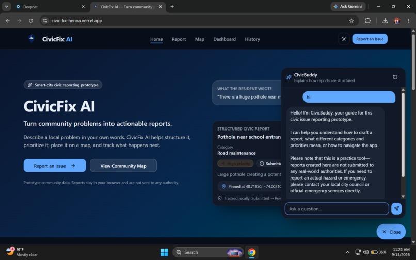Toggle the light/dark theme sun button
416x260 pixels.
click(344, 39)
